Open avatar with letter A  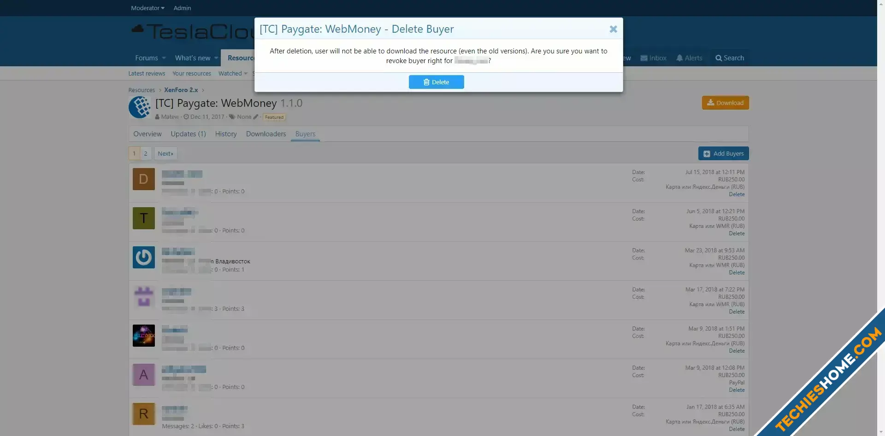point(144,375)
